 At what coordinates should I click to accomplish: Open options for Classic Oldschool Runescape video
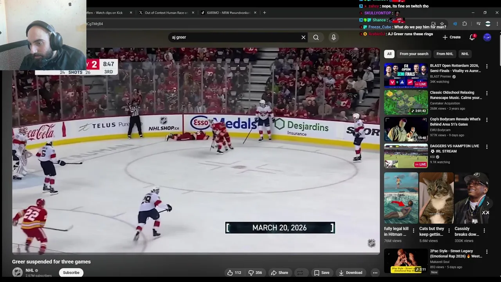[487, 93]
